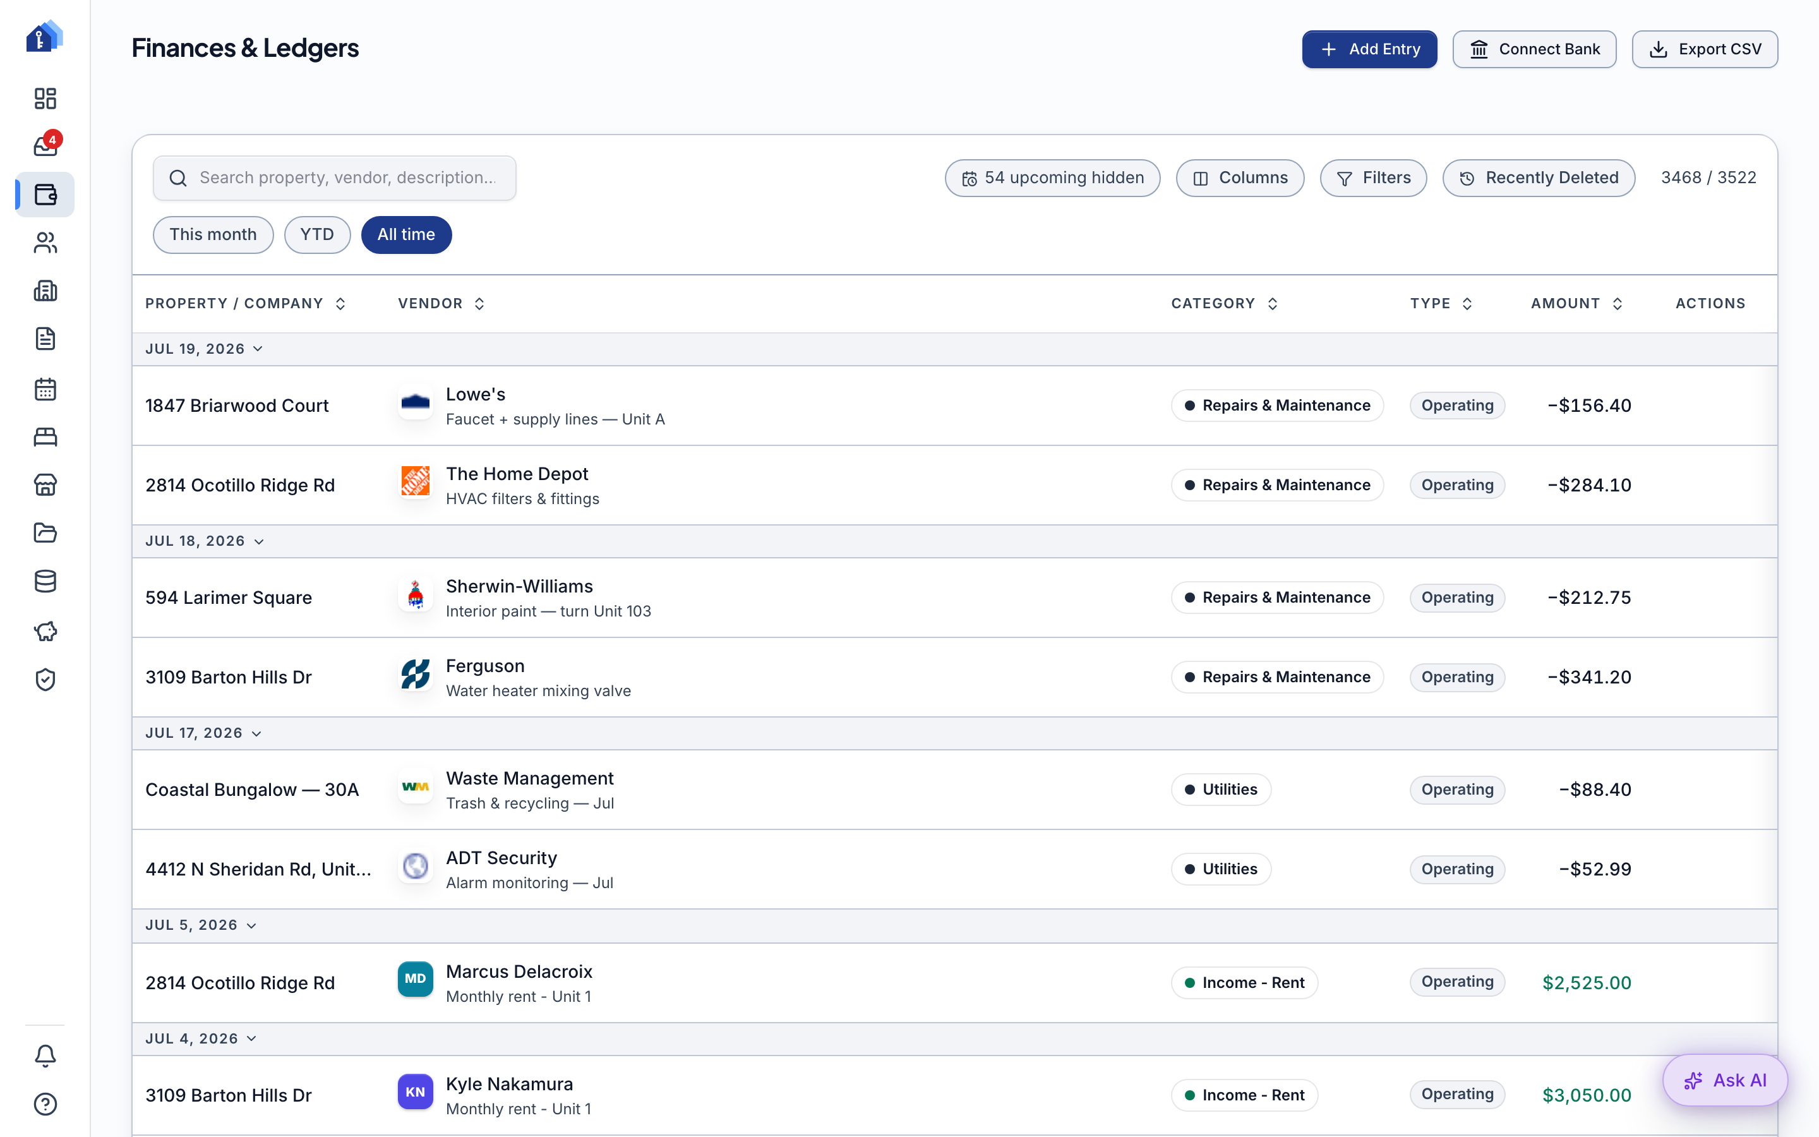Screen dimensions: 1819x1137
Task: Click the Utilities tag on ADT Security row
Action: [x=1221, y=869]
